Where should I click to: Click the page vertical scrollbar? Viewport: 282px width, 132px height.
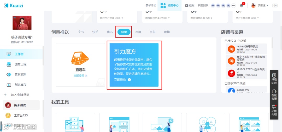pyautogui.click(x=281, y=38)
